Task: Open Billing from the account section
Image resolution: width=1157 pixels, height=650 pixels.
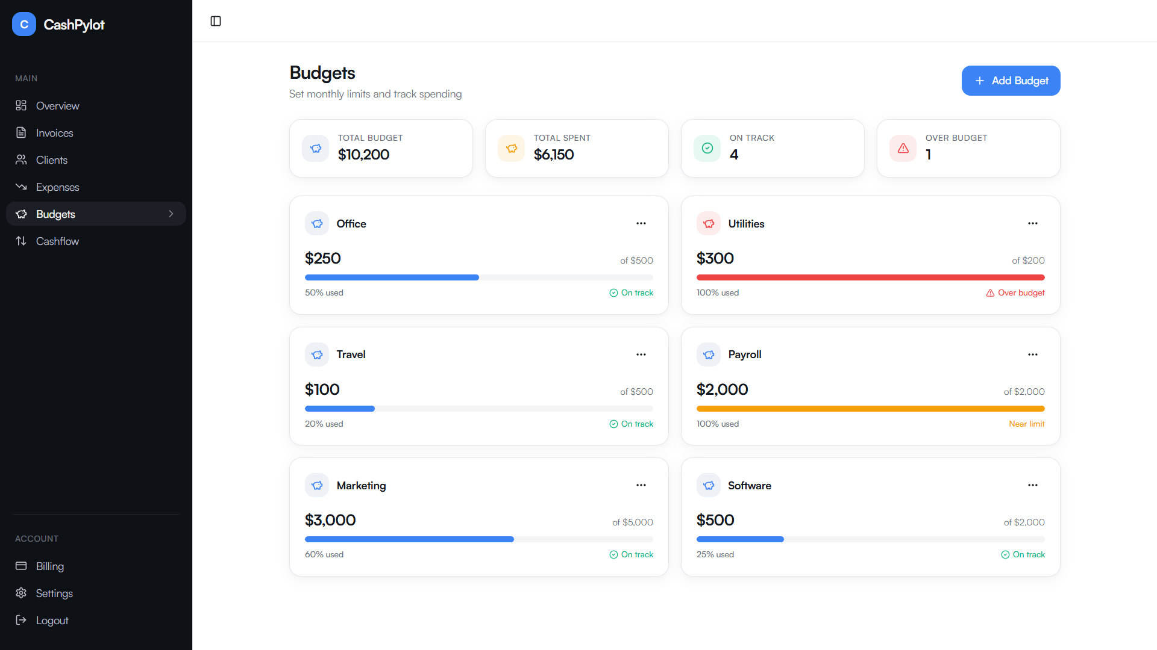Action: point(49,566)
